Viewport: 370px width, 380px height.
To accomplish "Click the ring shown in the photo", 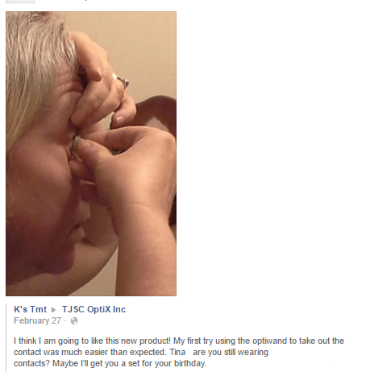I will click(x=123, y=81).
